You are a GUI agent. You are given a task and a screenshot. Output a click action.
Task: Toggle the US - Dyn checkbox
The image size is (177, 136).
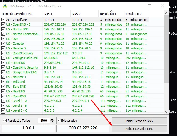(x=3, y=39)
